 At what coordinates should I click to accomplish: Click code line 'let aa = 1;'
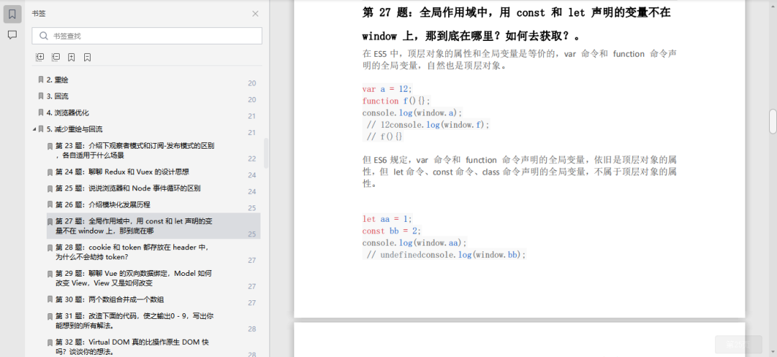coord(387,219)
